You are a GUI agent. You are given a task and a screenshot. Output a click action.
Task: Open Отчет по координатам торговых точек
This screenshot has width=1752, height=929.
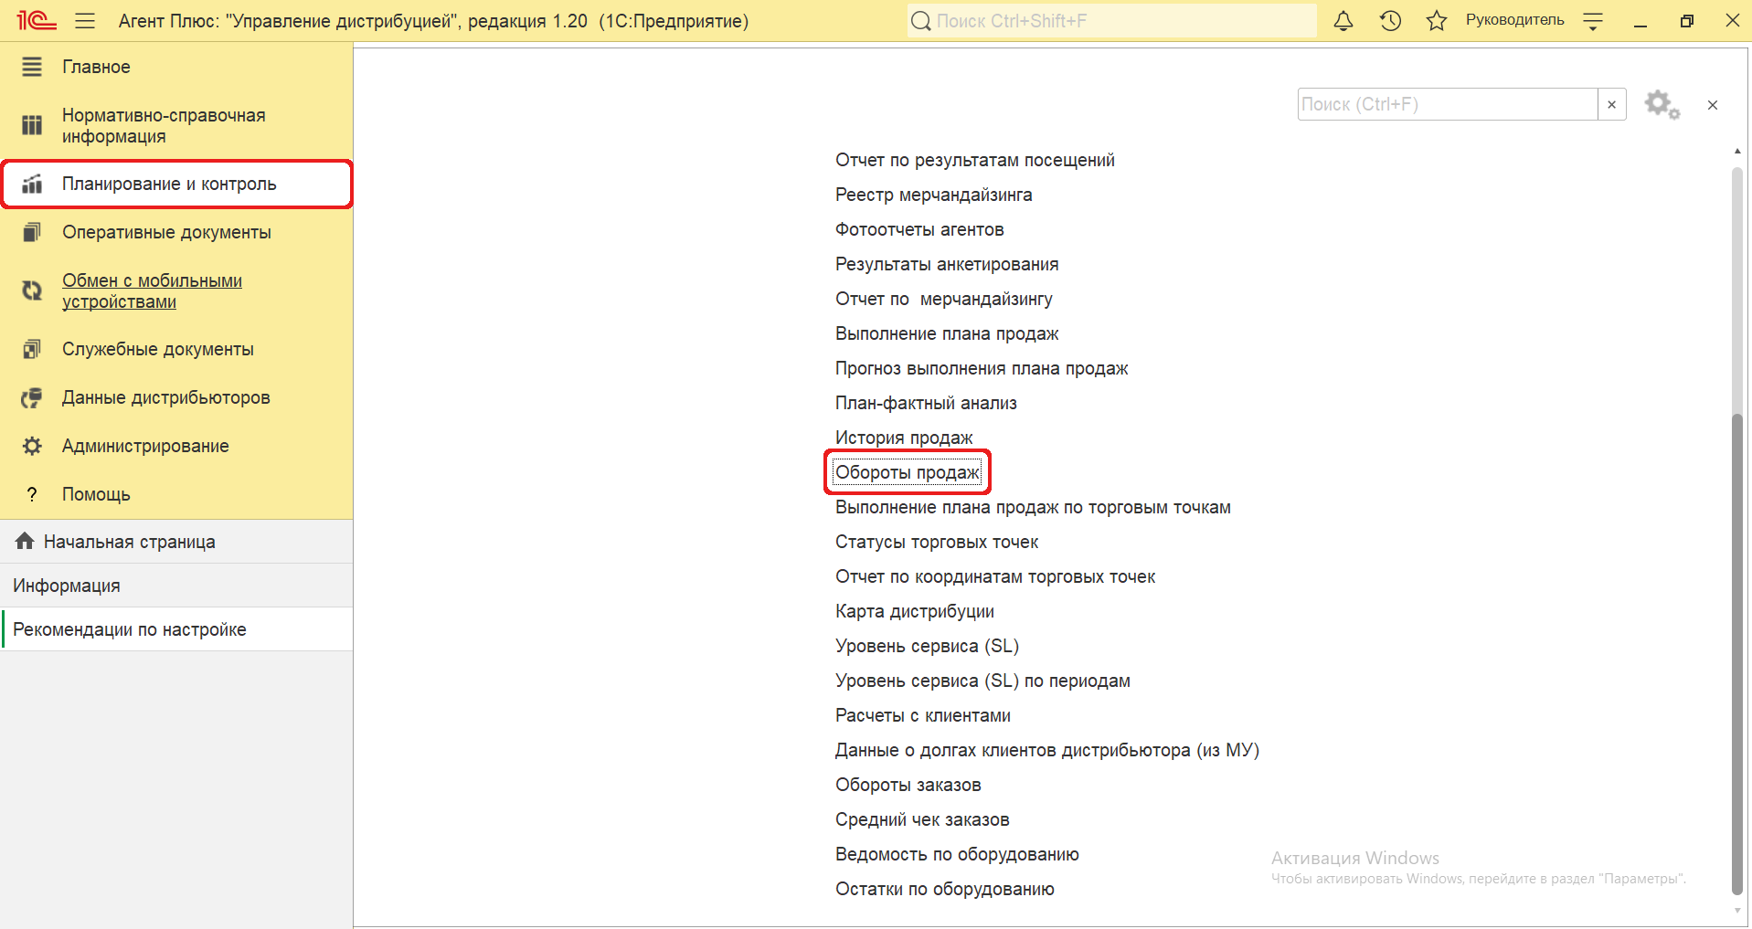tap(995, 576)
